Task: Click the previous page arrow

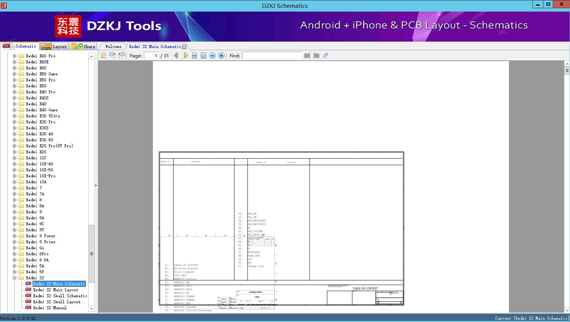Action: (176, 55)
